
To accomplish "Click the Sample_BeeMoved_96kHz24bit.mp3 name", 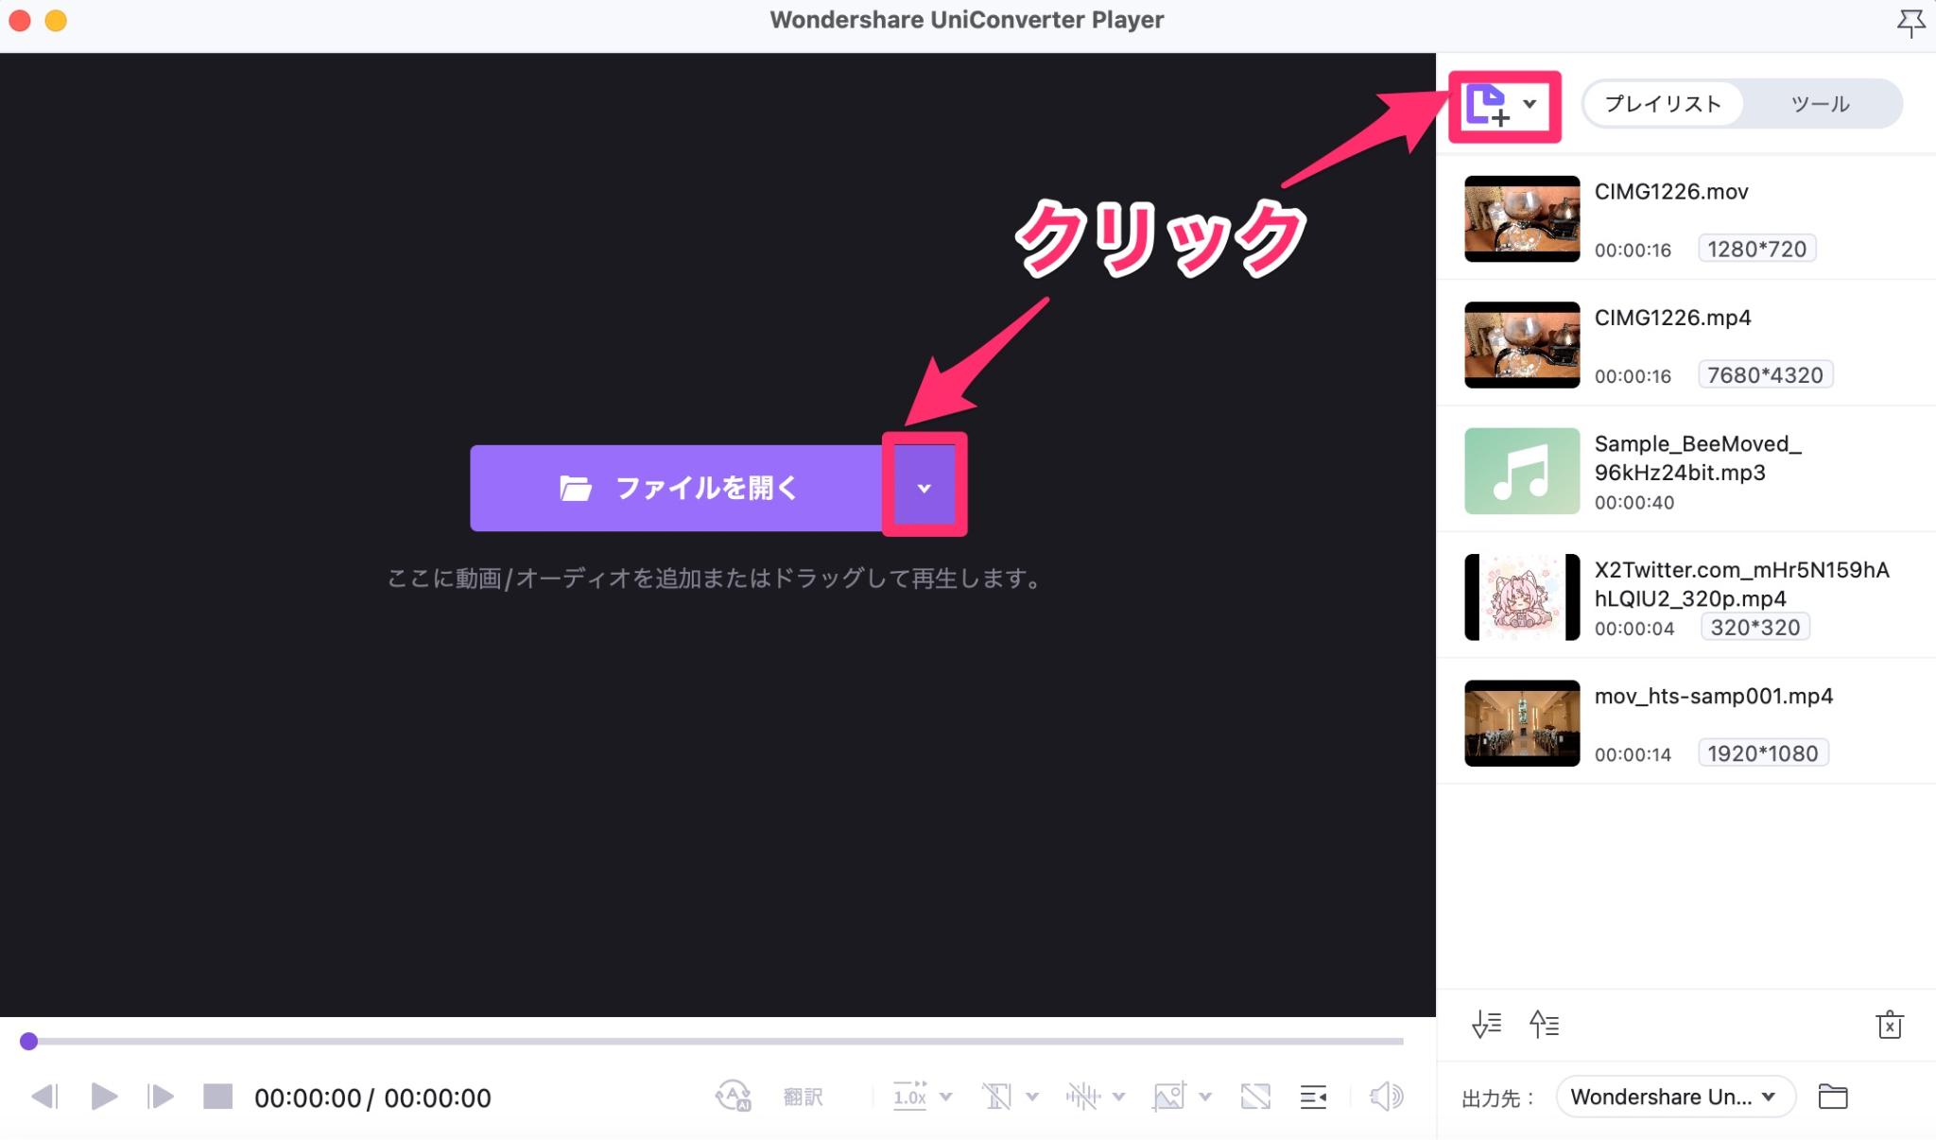I will (x=1698, y=458).
